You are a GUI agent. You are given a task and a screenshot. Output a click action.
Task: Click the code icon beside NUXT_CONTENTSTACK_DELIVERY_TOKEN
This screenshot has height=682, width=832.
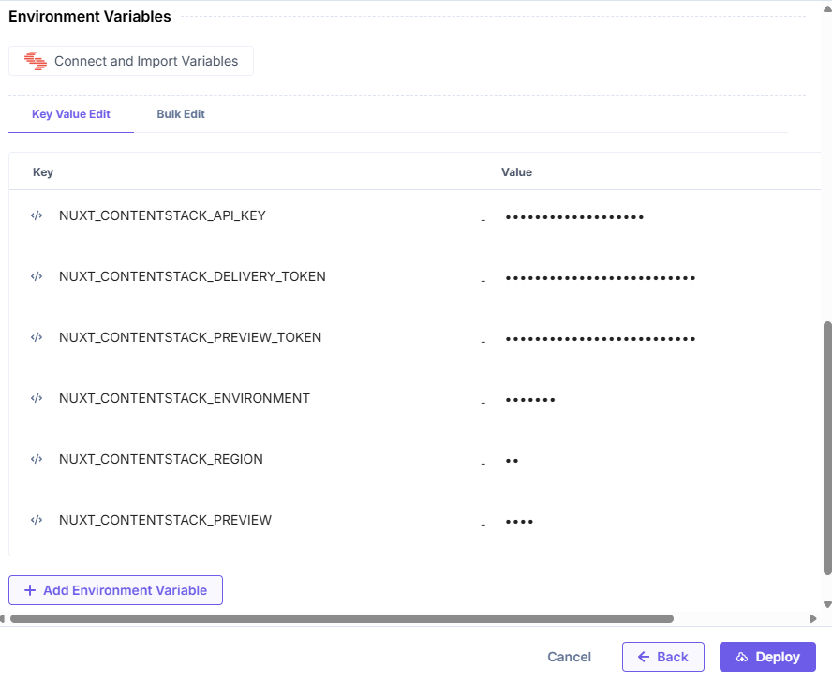click(37, 276)
